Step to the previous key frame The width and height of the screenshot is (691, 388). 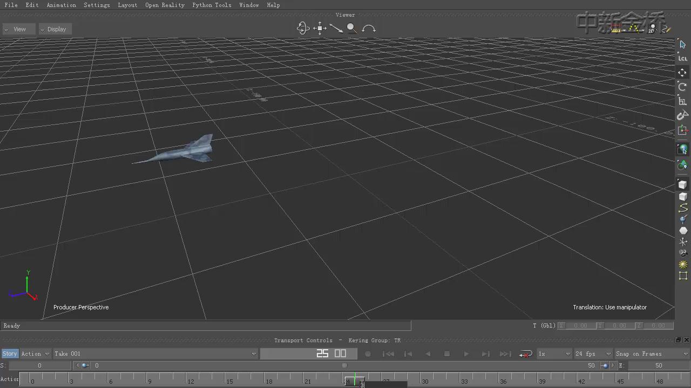click(x=408, y=354)
